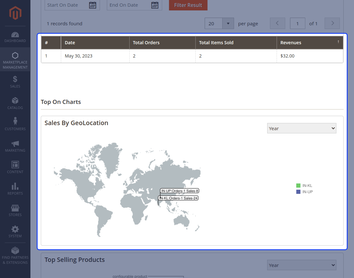The height and width of the screenshot is (278, 354).
Task: Expand the per page dropdown arrow
Action: [228, 23]
